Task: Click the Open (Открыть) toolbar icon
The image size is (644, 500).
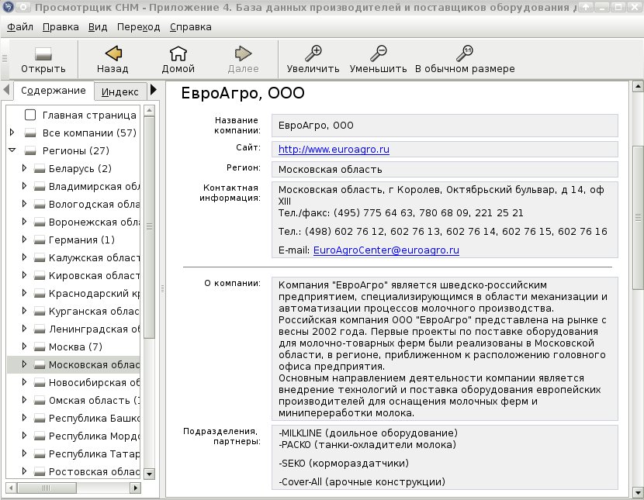Action: coord(43,54)
